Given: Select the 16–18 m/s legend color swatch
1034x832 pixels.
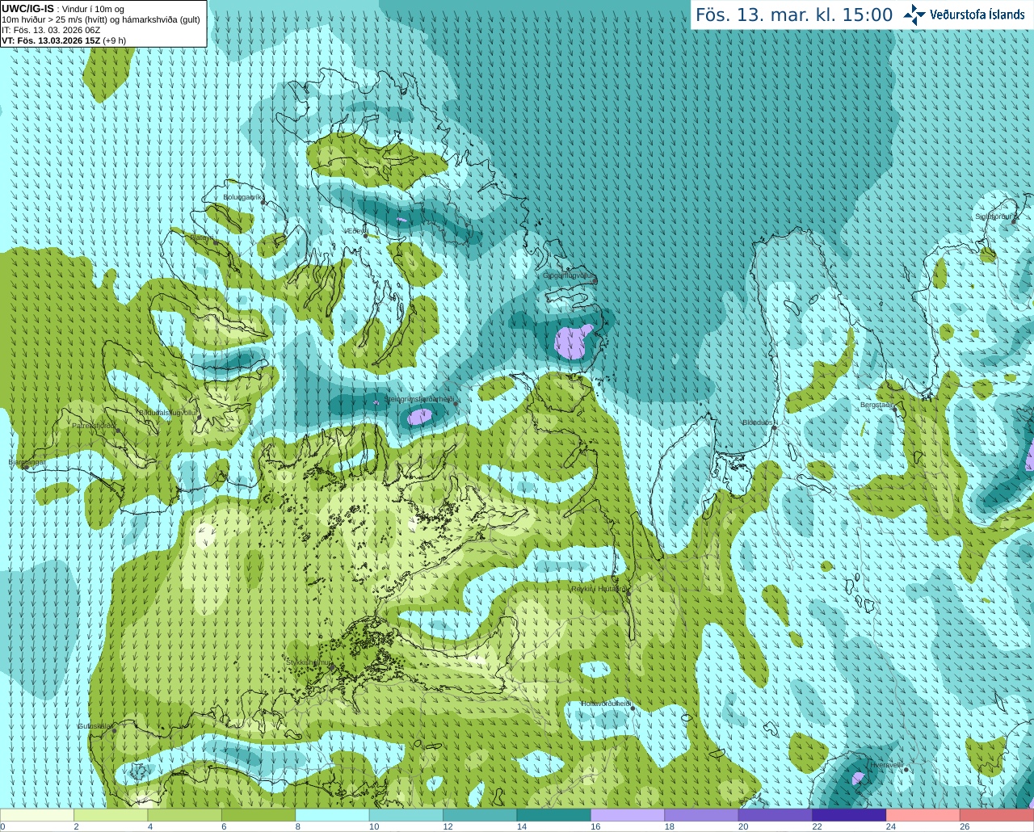Looking at the screenshot, I should (628, 815).
